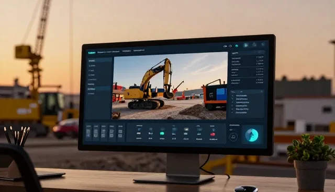335x192 pixels.
Task: Open the dropdown on the right panel header
Action: pos(260,52)
